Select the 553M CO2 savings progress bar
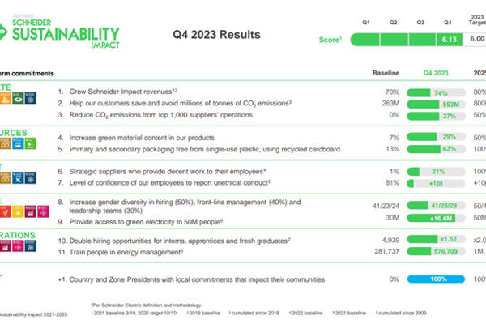This screenshot has height=320, width=486. coord(436,105)
